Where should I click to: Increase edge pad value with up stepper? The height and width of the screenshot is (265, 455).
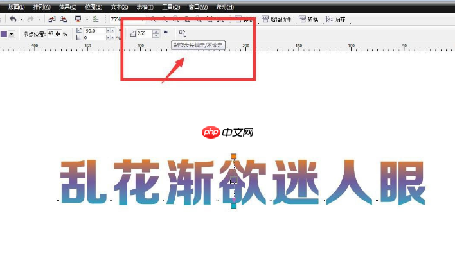coord(112,38)
